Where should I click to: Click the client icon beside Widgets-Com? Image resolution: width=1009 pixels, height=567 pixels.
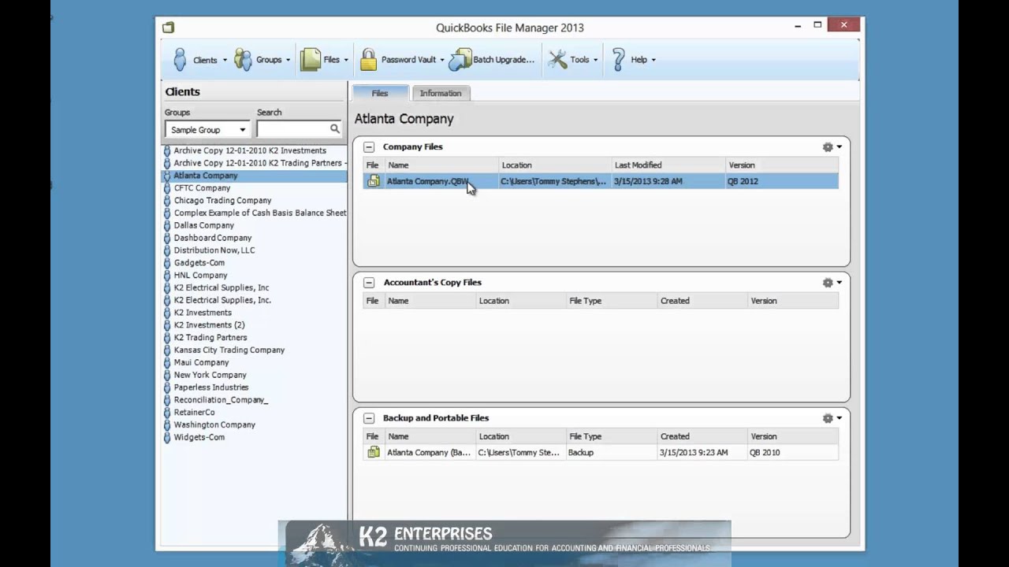tap(167, 437)
